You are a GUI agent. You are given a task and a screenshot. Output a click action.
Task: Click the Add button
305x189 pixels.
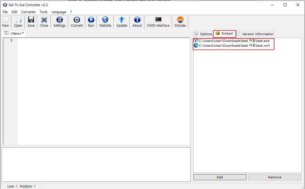click(x=220, y=177)
